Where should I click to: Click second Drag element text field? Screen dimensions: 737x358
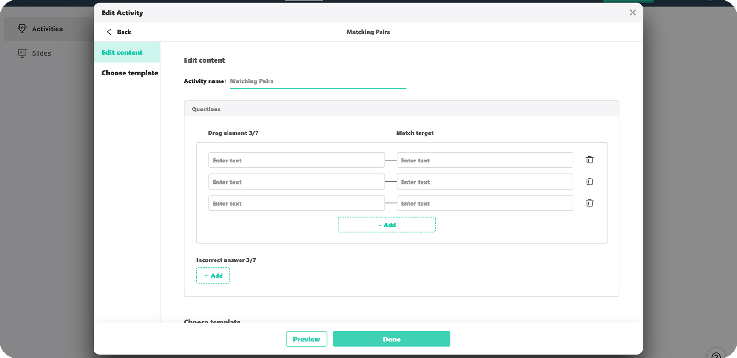296,182
